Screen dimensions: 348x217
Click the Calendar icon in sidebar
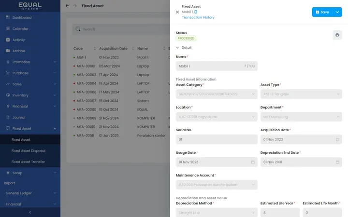pos(8,28)
